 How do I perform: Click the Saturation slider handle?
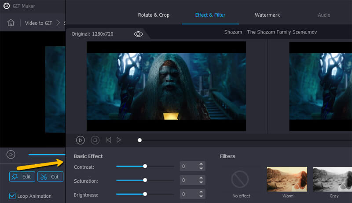click(x=145, y=180)
